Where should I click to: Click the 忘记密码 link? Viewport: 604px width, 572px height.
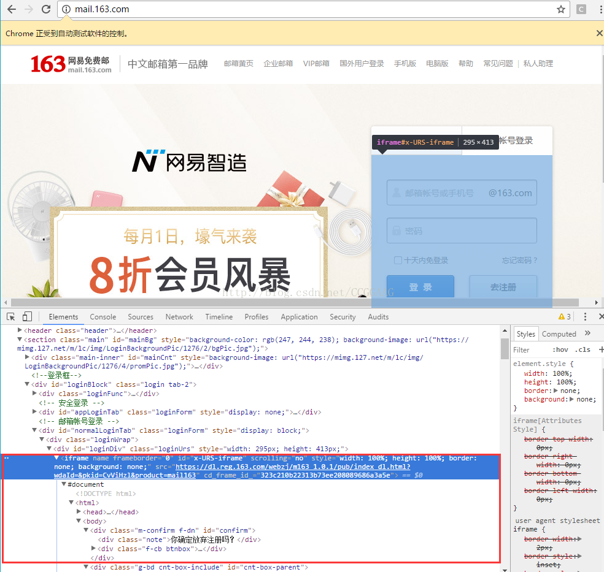[519, 261]
